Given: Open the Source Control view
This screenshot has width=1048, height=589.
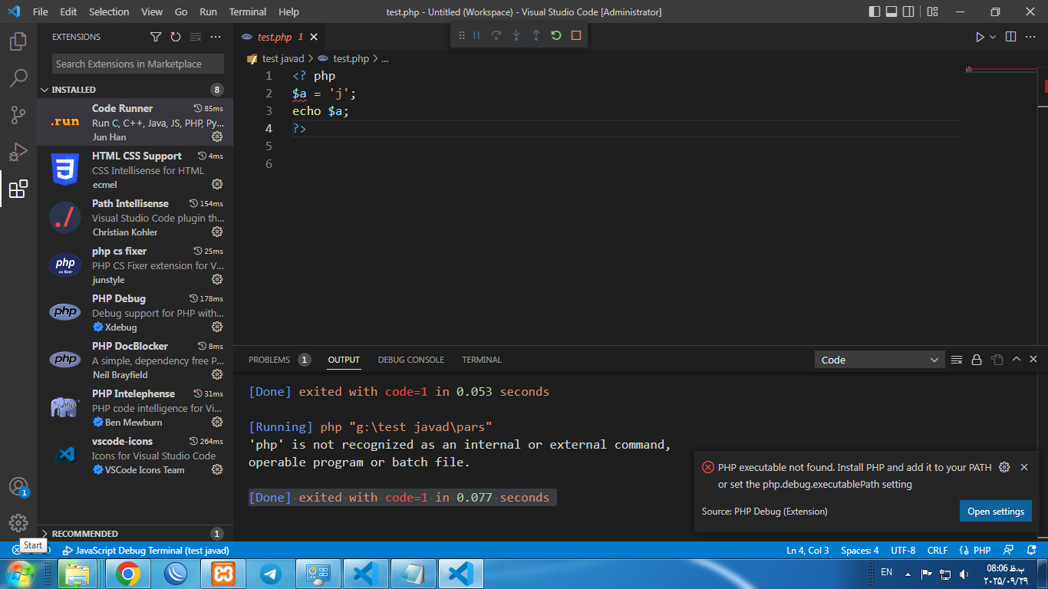Looking at the screenshot, I should coord(18,115).
